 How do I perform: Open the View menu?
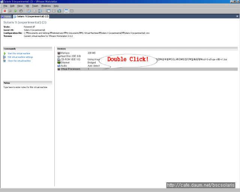pyautogui.click(x=20, y=6)
